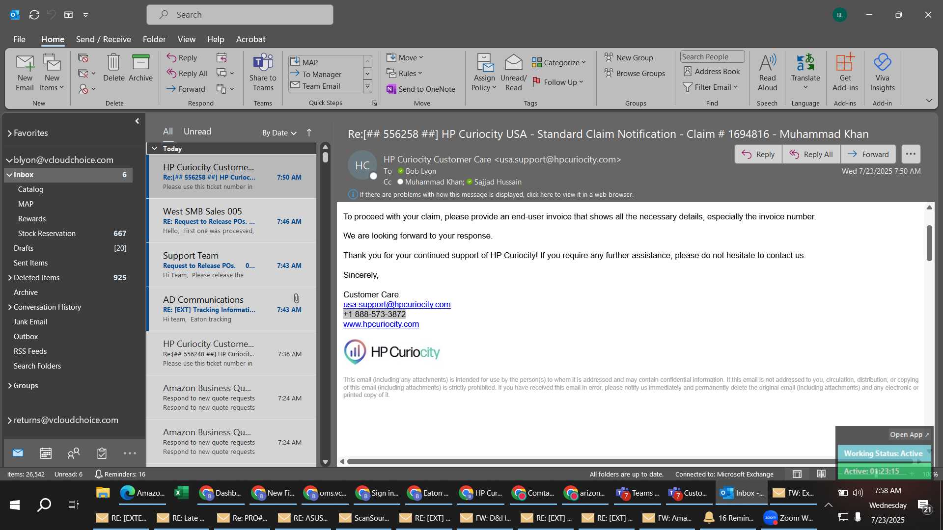Switch to Calendar view in navigation bar
This screenshot has height=530, width=943.
[46, 453]
